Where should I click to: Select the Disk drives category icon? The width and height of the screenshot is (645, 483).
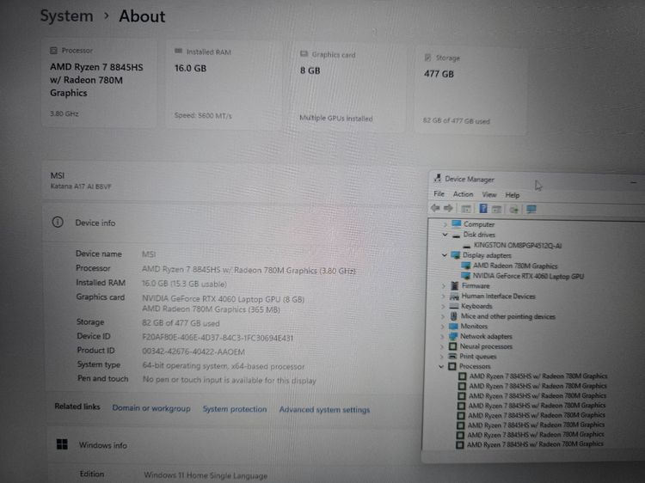456,235
